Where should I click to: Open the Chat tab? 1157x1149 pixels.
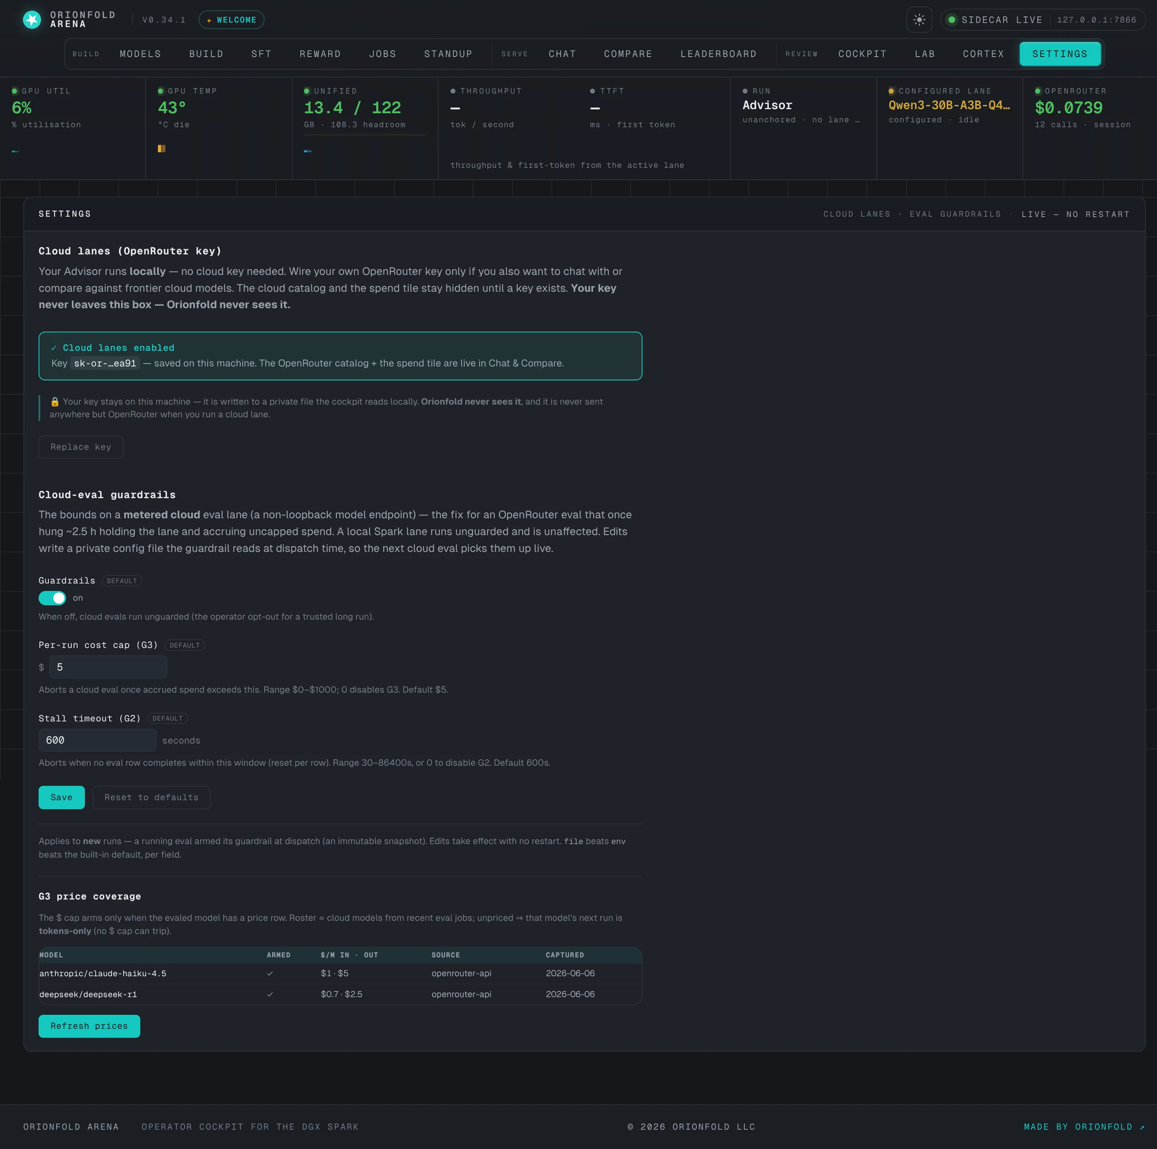click(x=562, y=54)
